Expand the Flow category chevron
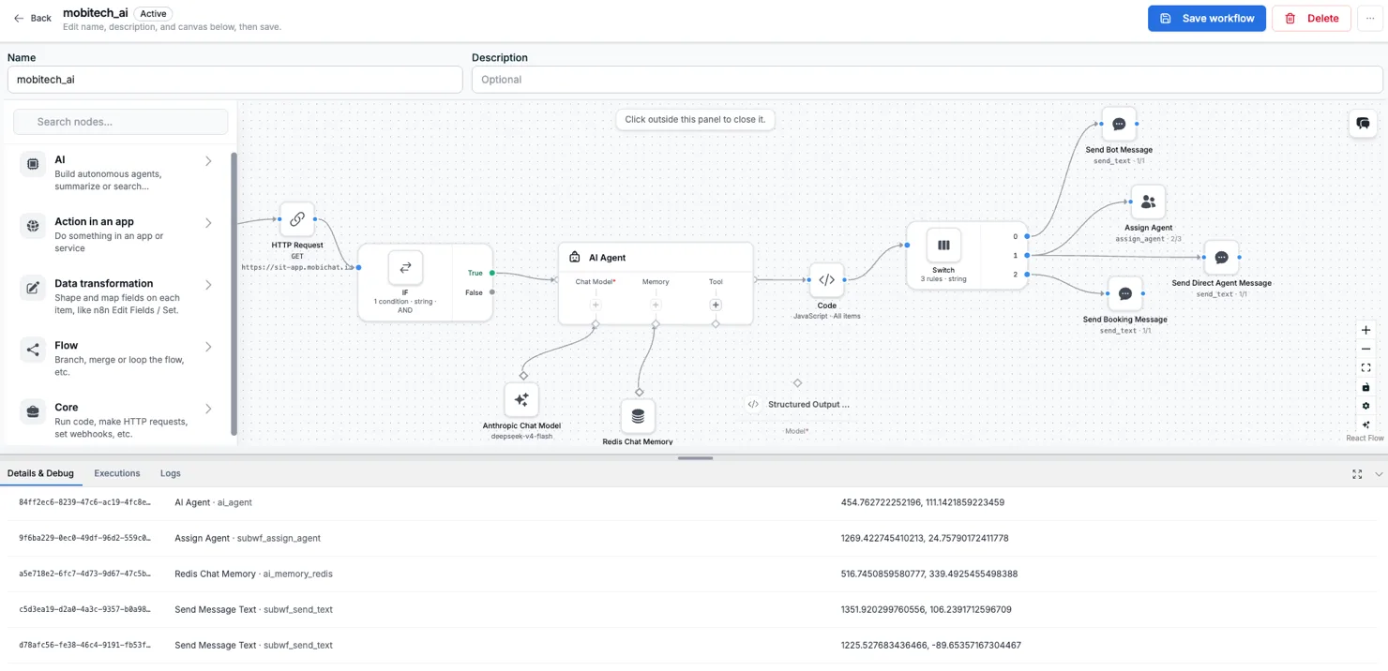The width and height of the screenshot is (1388, 671). coord(208,347)
